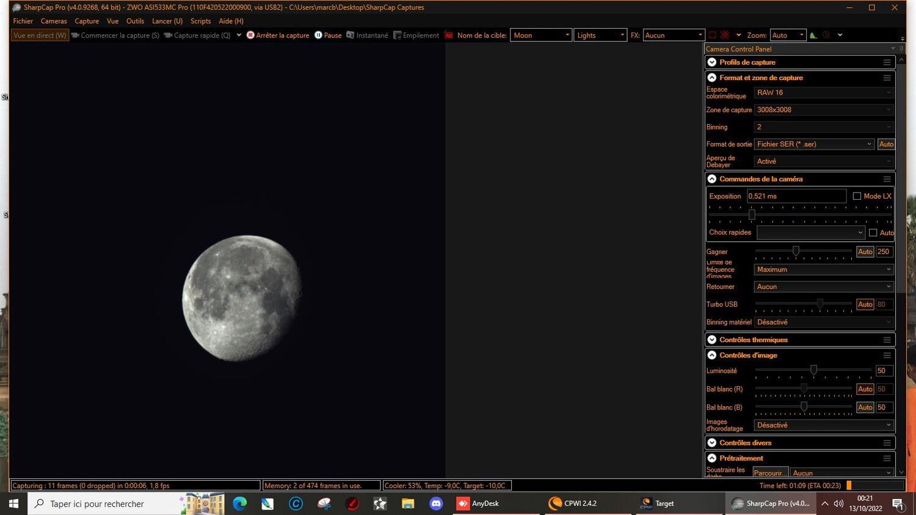Open the histogram display in the toolbar

point(813,35)
